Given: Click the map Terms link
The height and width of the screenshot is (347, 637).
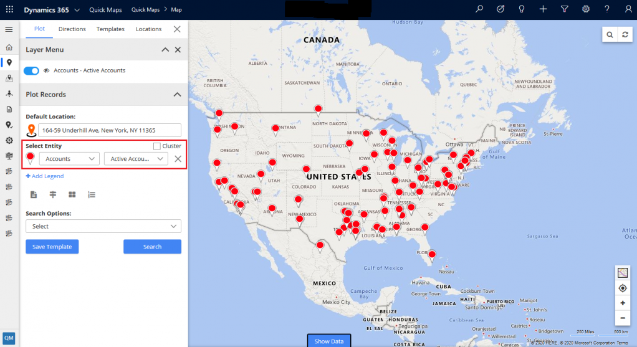Looking at the screenshot, I should (623, 343).
